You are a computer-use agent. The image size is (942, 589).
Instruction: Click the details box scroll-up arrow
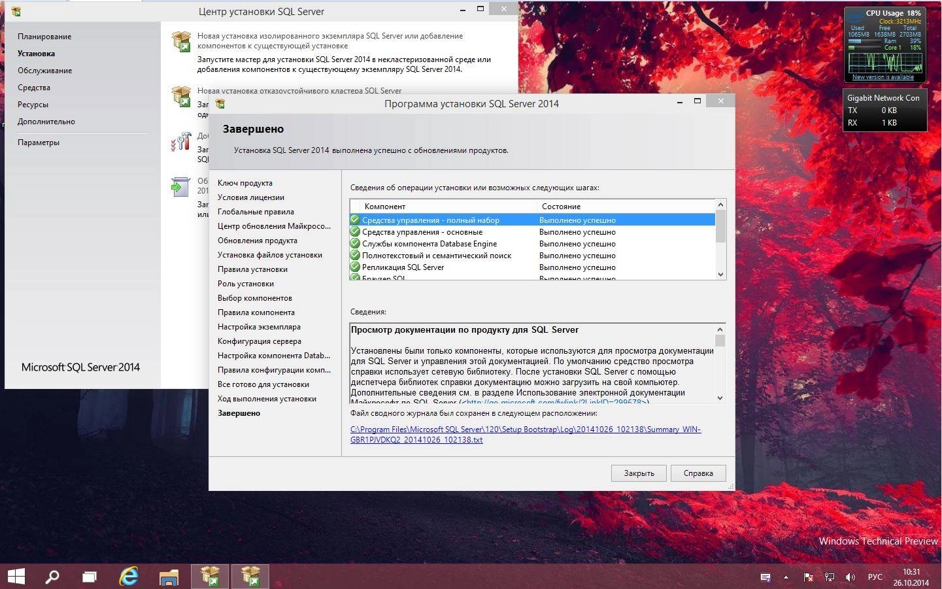[x=720, y=329]
